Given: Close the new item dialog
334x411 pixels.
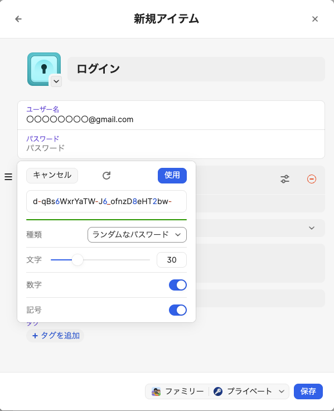Looking at the screenshot, I should [x=315, y=19].
